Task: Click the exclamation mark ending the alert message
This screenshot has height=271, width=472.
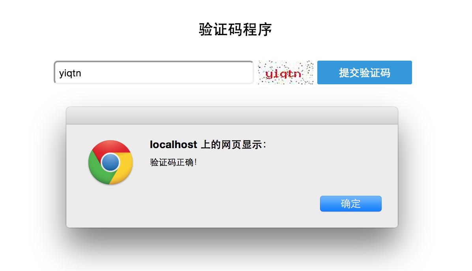Action: point(195,162)
